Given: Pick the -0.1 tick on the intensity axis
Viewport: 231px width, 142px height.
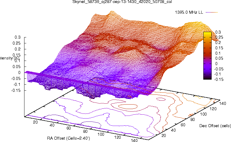Looking at the screenshot, I should tap(17, 84).
